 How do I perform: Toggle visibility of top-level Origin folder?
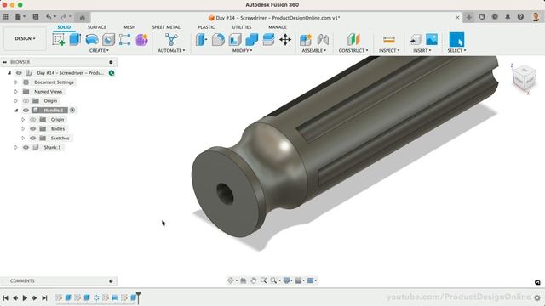26,100
